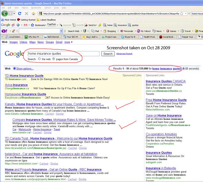Go to the home page icon
Image resolution: width=203 pixels, height=182 pixels.
pos(33,13)
